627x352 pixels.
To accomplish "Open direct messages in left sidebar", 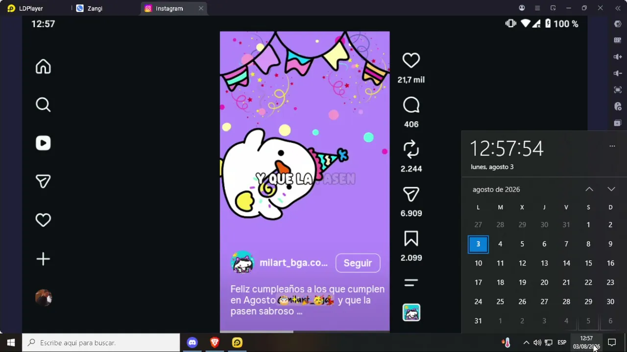I will (x=43, y=181).
